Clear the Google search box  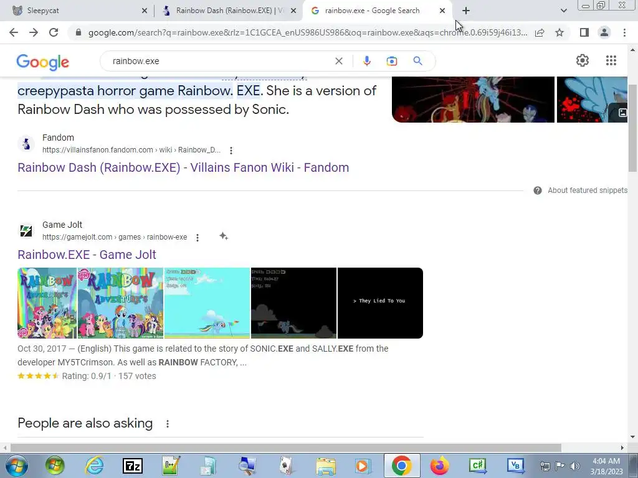338,61
